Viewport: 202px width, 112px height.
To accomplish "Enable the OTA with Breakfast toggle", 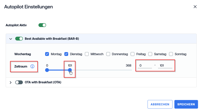I will 19,82.
